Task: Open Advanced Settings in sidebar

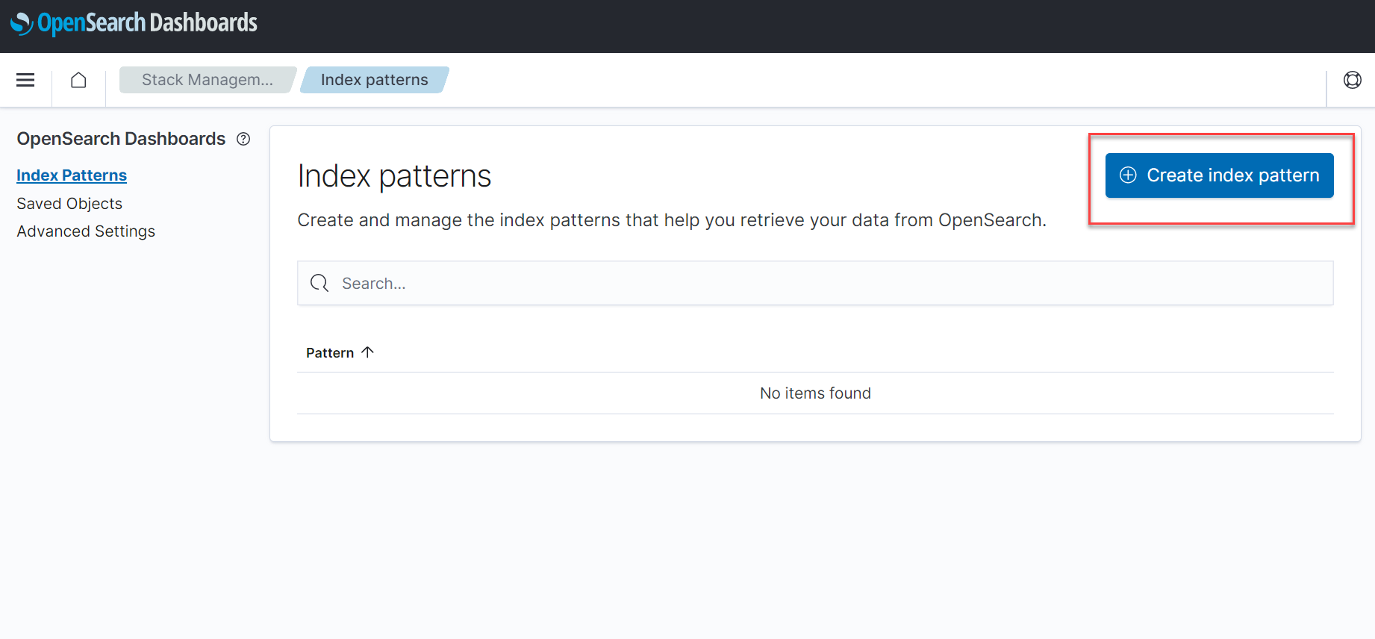Action: click(86, 231)
